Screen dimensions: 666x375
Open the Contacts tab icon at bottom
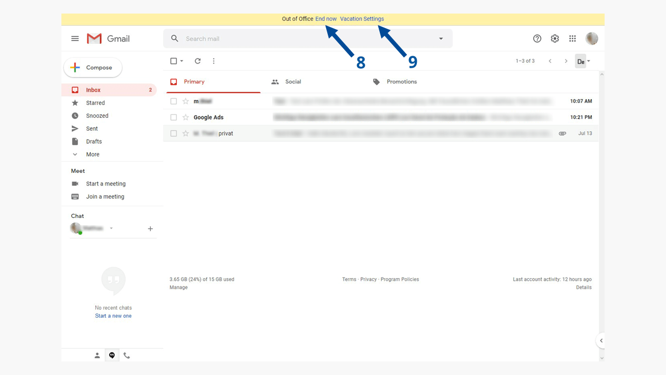pos(97,356)
